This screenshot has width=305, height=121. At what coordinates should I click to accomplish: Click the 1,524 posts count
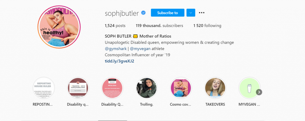(115, 26)
